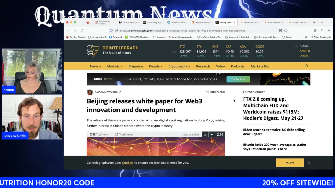The width and height of the screenshot is (335, 188).
Task: Click the Cookies policy link
Action: tap(128, 163)
